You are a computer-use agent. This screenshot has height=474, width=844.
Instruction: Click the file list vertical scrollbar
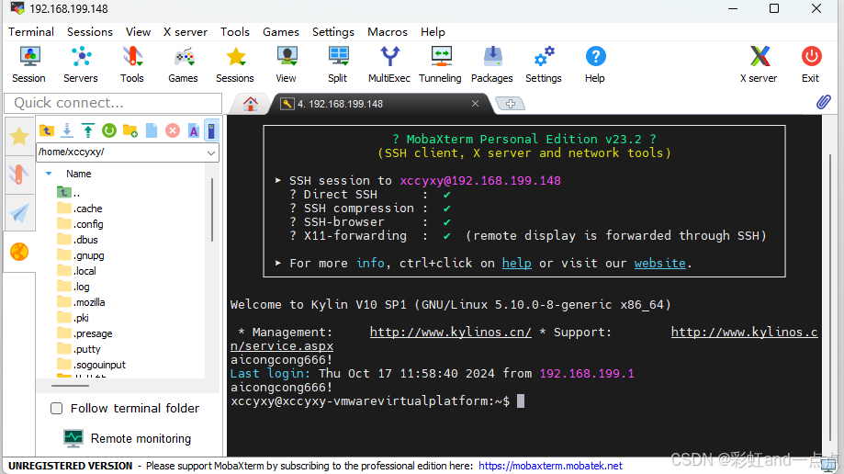(213, 210)
